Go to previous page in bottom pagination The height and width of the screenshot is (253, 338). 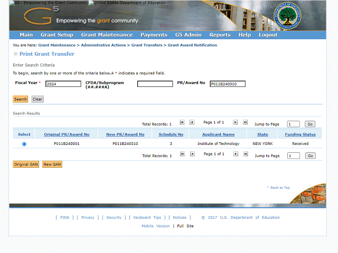[192, 154]
